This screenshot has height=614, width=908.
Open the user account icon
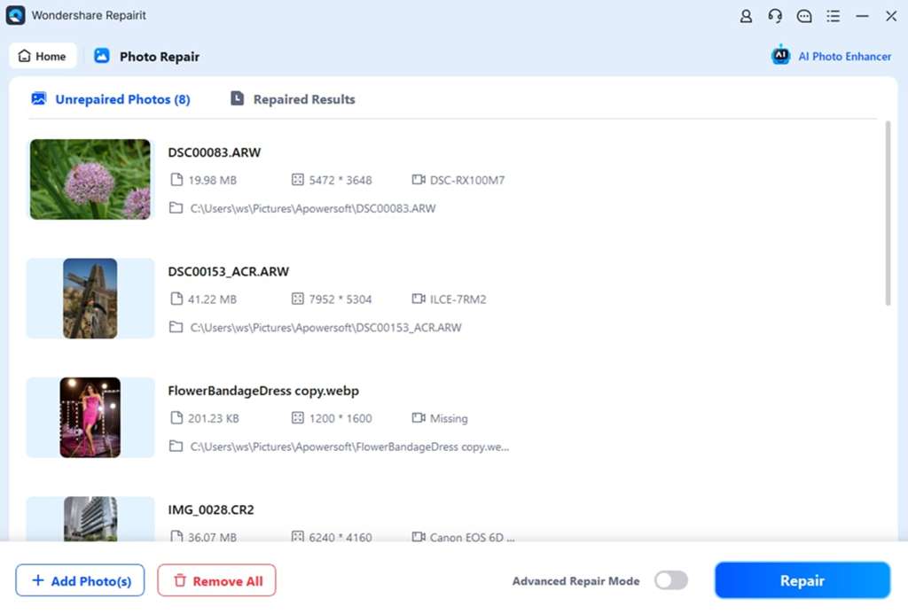coord(746,16)
